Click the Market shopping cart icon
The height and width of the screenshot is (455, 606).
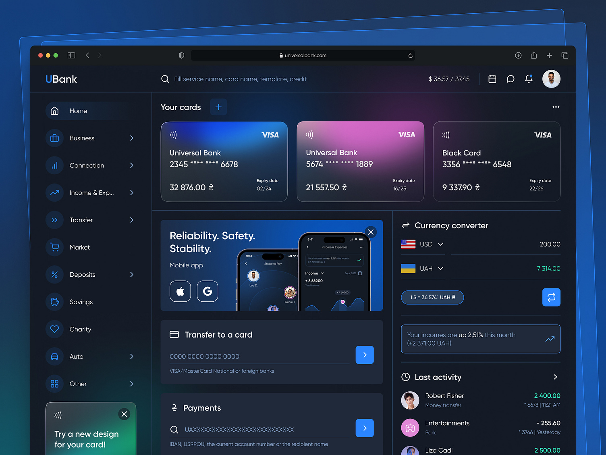(x=55, y=247)
